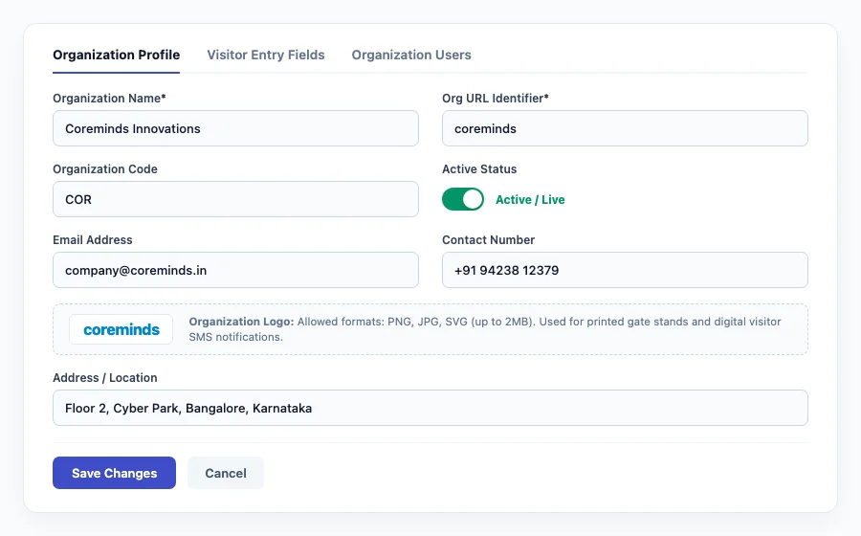Viewport: 861px width, 536px height.
Task: Open the Organization Users tab
Action: point(411,55)
